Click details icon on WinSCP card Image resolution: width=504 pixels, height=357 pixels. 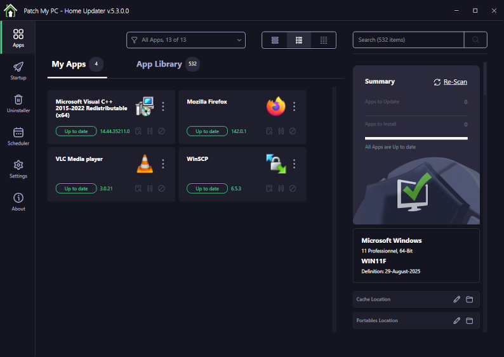(269, 188)
